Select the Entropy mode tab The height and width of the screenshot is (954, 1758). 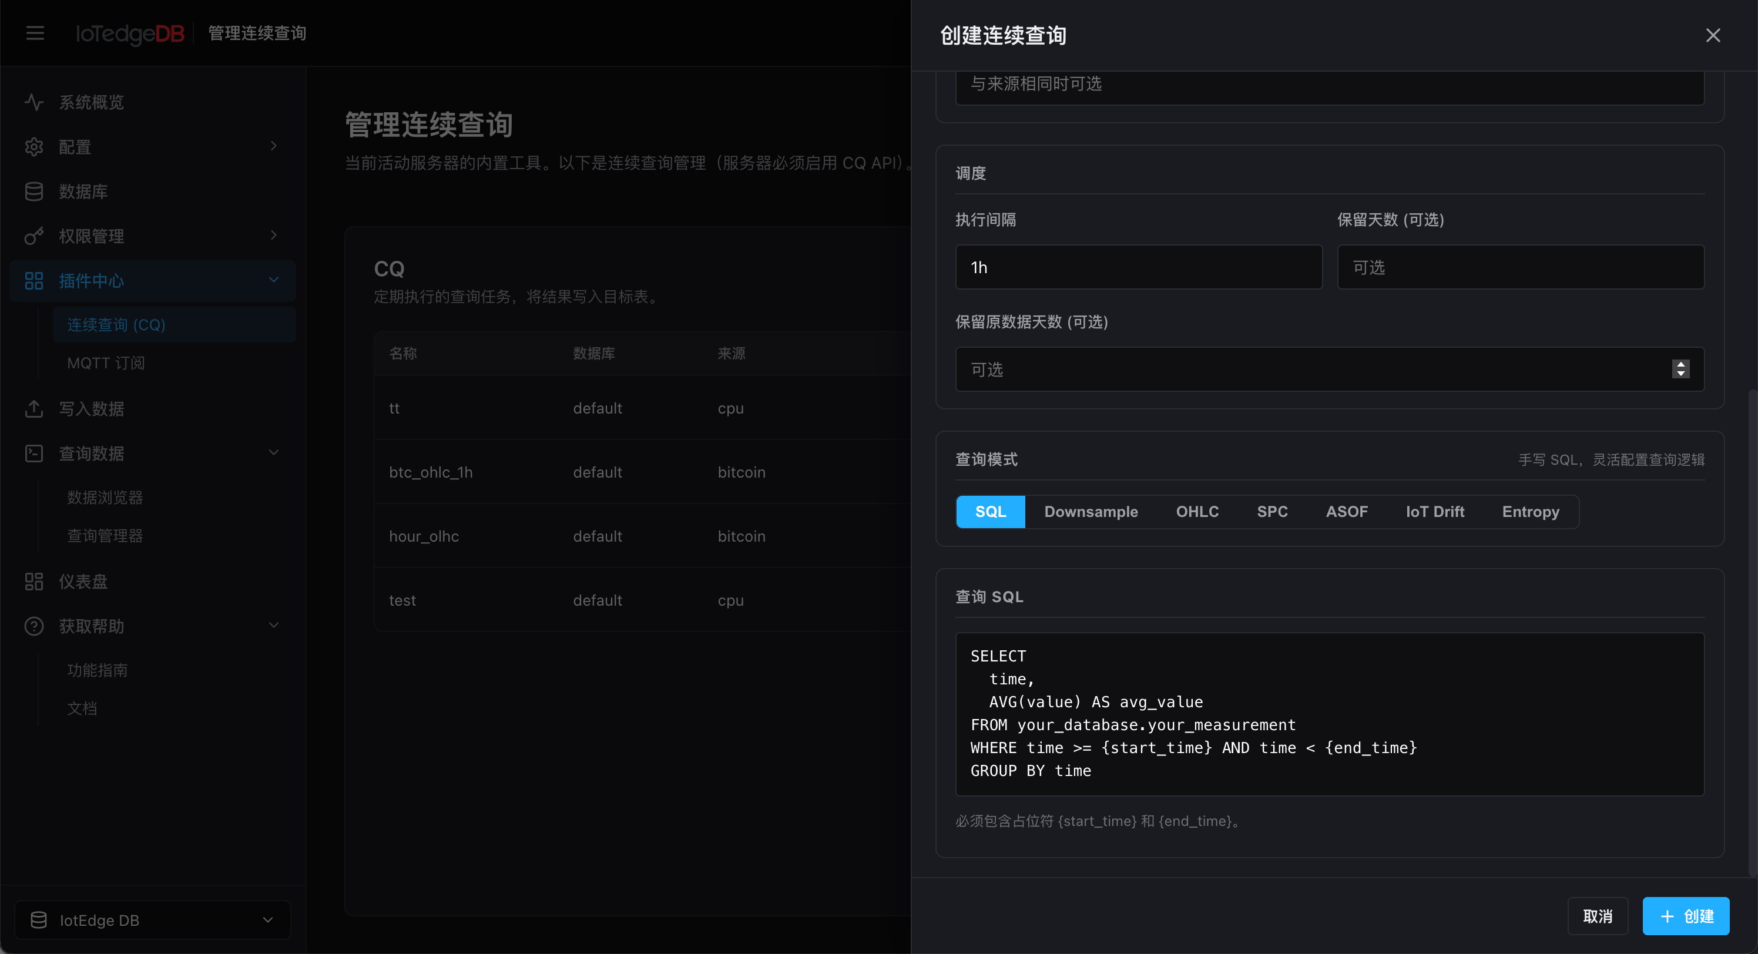point(1530,512)
